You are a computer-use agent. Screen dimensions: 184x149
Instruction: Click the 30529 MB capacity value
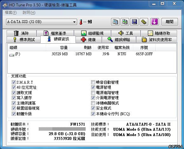pyautogui.click(x=60, y=54)
